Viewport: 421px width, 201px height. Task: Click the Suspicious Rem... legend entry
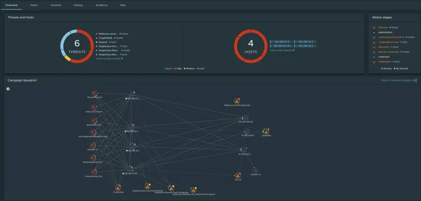(113, 50)
